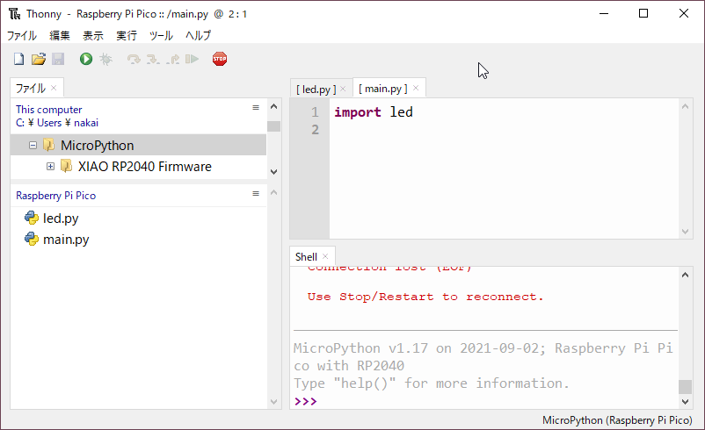
Task: Close the Shell tab
Action: click(x=325, y=256)
